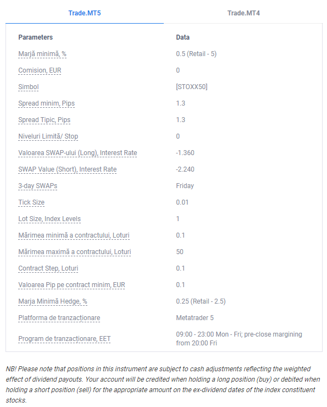This screenshot has width=327, height=407.
Task: Click the 'Niveluri Limită/ Stop' label
Action: 48,136
